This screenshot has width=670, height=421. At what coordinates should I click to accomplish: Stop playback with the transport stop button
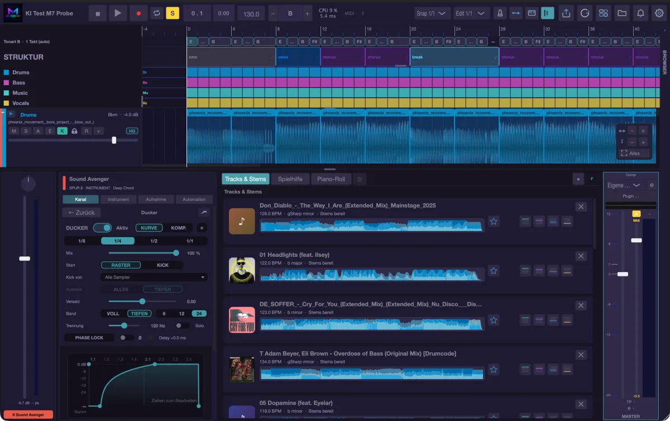click(x=98, y=13)
